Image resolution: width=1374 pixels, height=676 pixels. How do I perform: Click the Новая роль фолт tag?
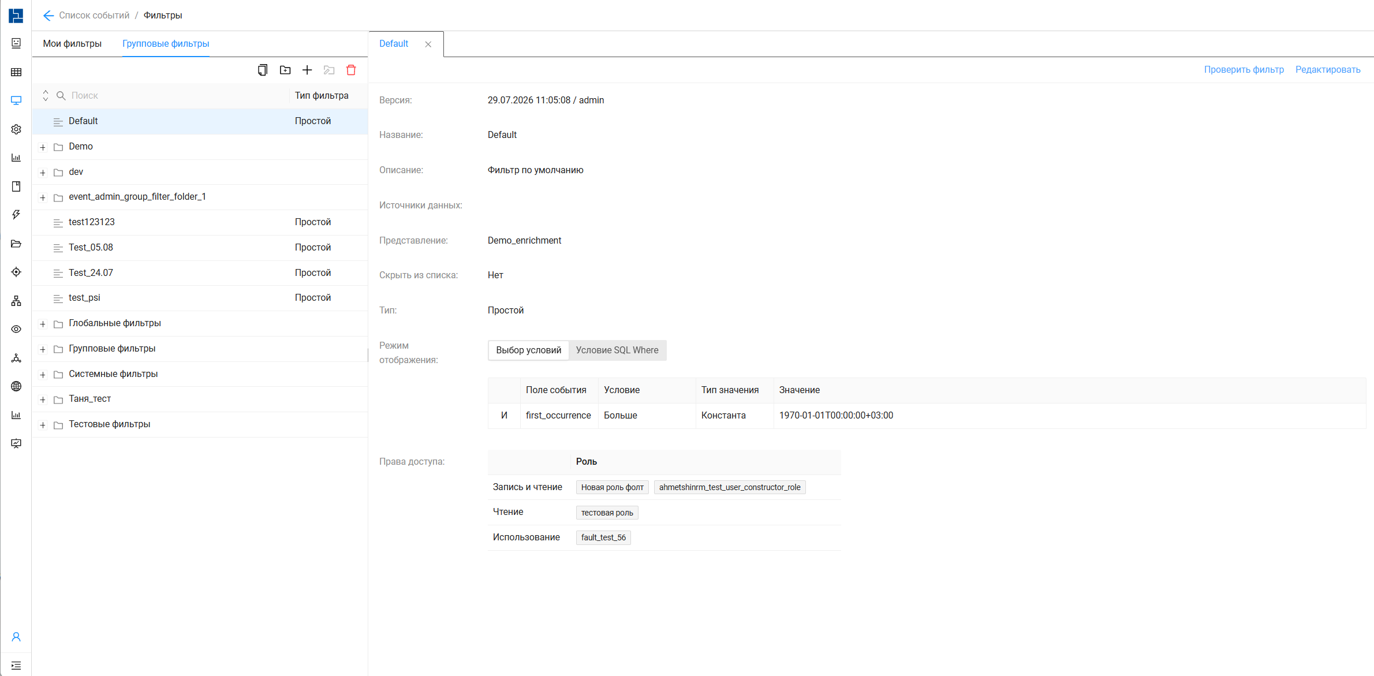point(612,487)
